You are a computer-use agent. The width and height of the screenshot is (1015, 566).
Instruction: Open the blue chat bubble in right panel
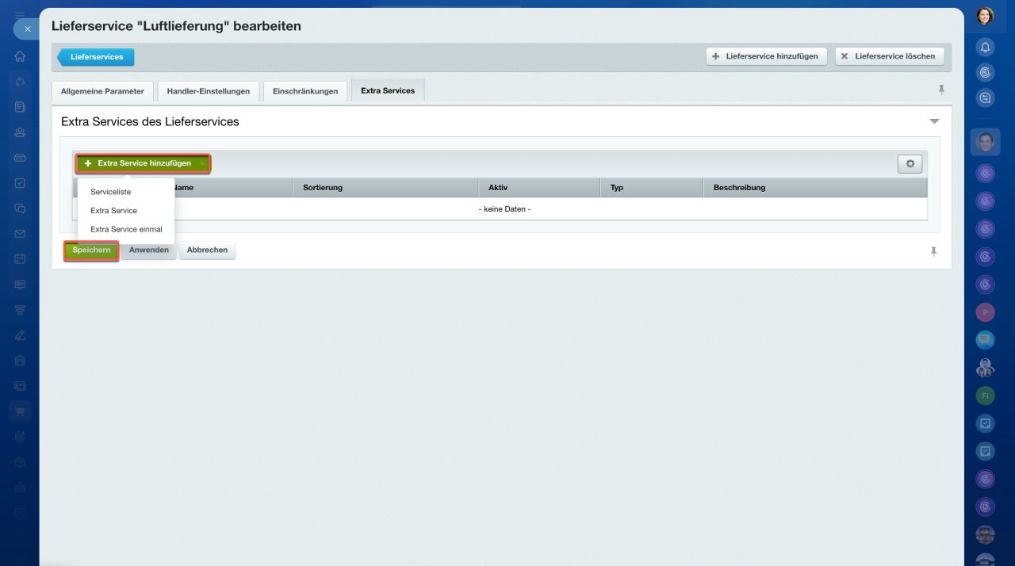(985, 340)
